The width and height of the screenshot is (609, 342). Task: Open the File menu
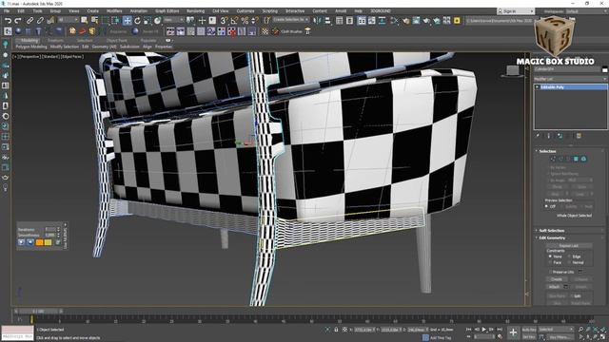point(7,10)
